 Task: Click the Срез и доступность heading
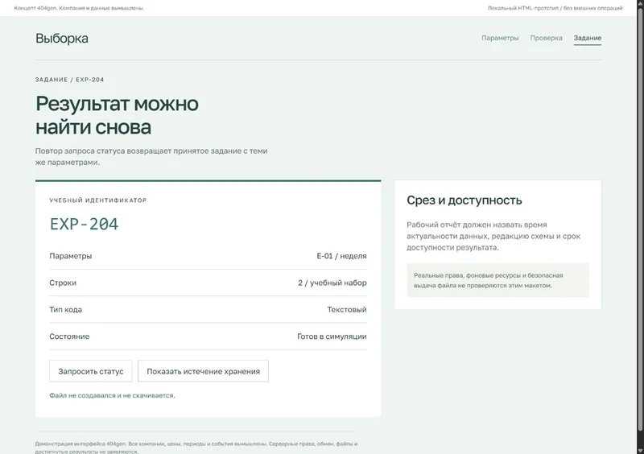pos(464,200)
